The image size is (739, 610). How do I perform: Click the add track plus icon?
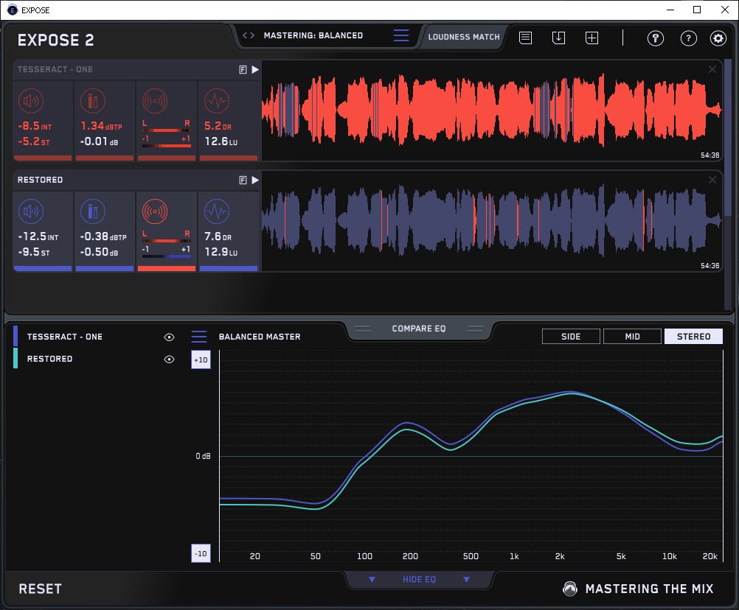tap(591, 38)
